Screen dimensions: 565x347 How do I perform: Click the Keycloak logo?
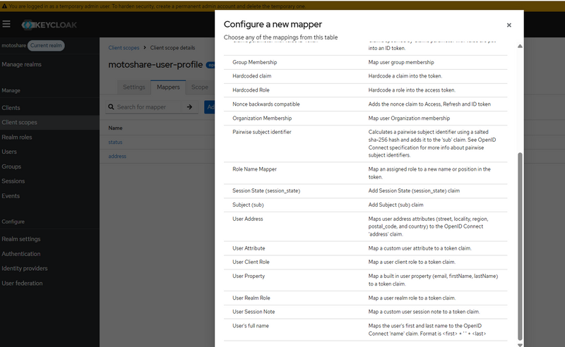coord(49,25)
